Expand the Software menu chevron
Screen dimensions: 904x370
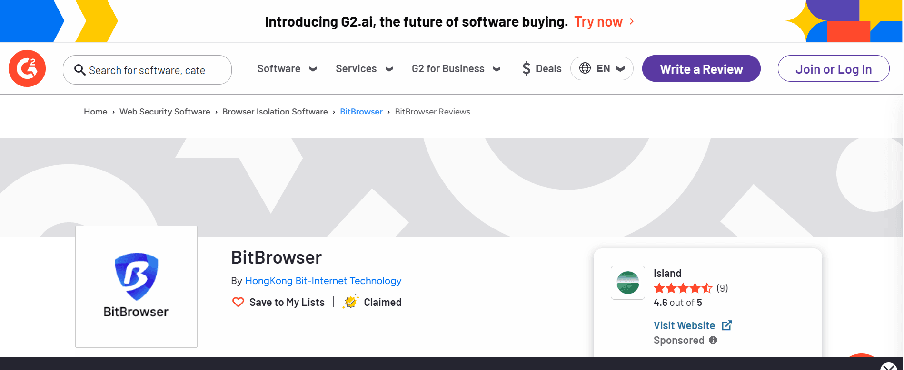tap(313, 69)
